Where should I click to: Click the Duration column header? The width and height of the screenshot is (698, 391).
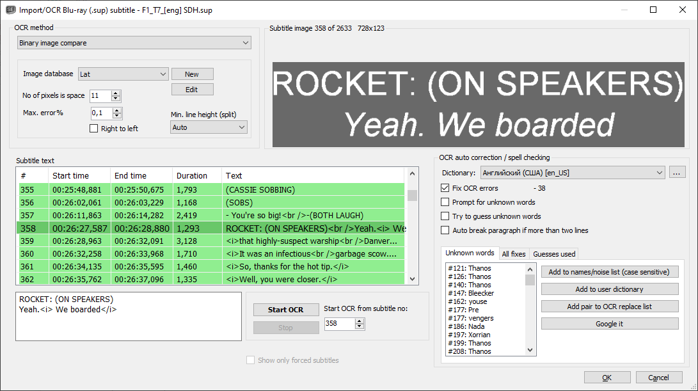pos(197,175)
